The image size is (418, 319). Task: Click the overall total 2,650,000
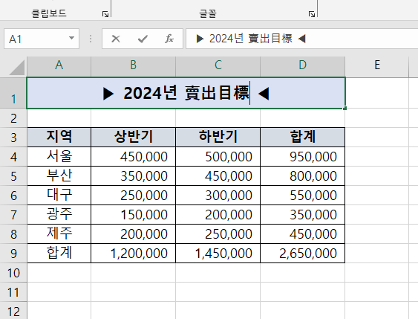(303, 254)
